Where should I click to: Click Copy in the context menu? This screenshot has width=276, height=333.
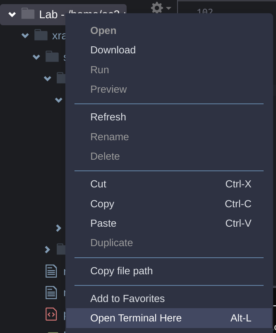(x=102, y=204)
